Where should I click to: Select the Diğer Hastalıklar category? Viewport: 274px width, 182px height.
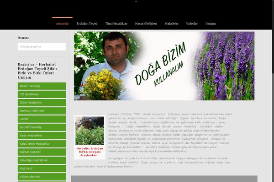click(42, 102)
